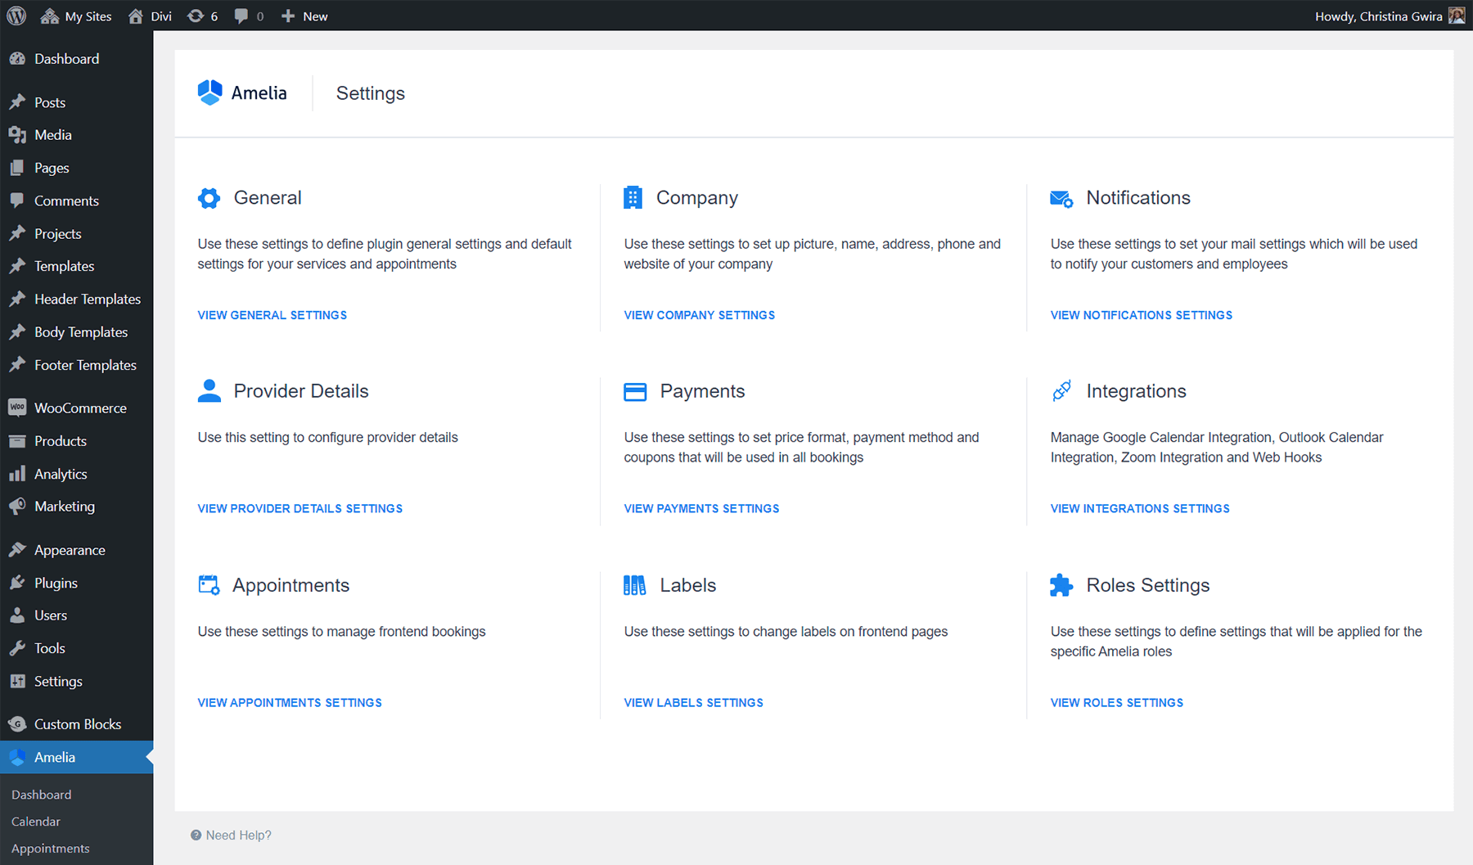Click the Notifications envelope icon
The width and height of the screenshot is (1473, 865).
1061,199
